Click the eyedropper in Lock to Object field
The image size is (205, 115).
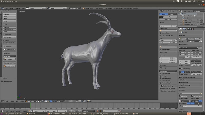click(176, 30)
